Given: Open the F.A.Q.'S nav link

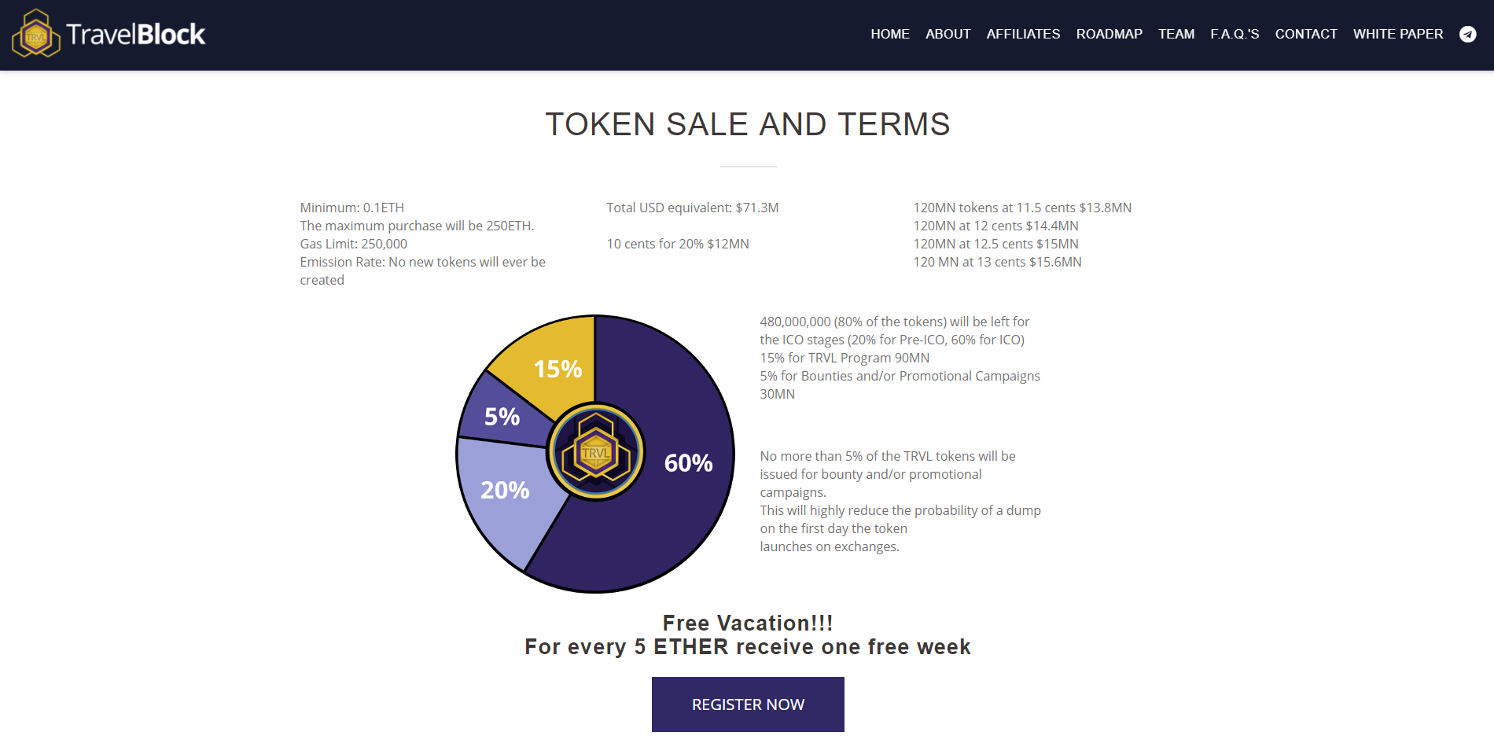Looking at the screenshot, I should point(1235,34).
